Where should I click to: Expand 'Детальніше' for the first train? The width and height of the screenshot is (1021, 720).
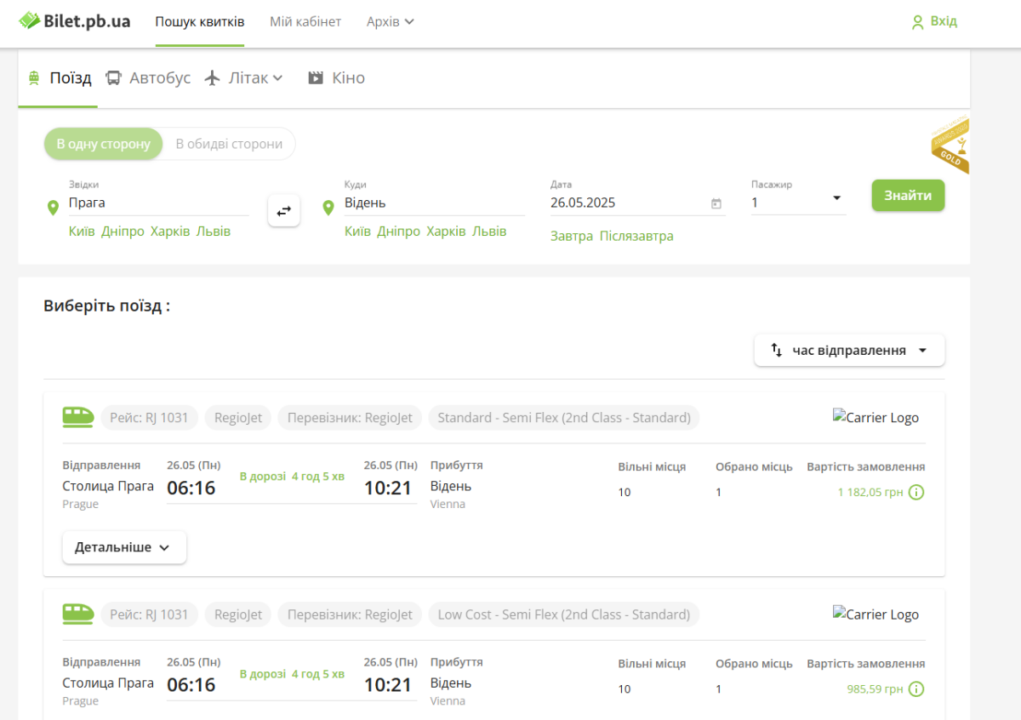point(124,547)
